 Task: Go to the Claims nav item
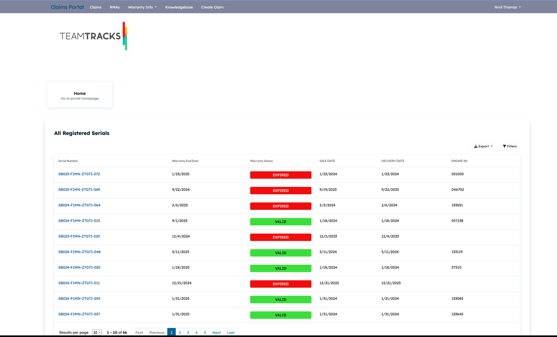[96, 7]
